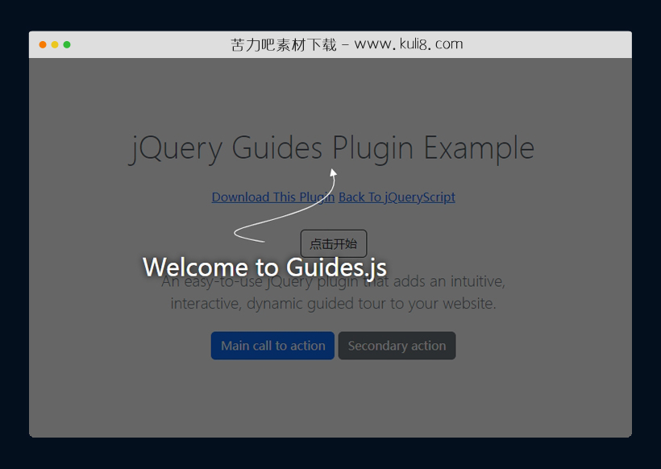Screen dimensions: 661x469
Task: Open the Download This Plugin link
Action: click(x=272, y=197)
